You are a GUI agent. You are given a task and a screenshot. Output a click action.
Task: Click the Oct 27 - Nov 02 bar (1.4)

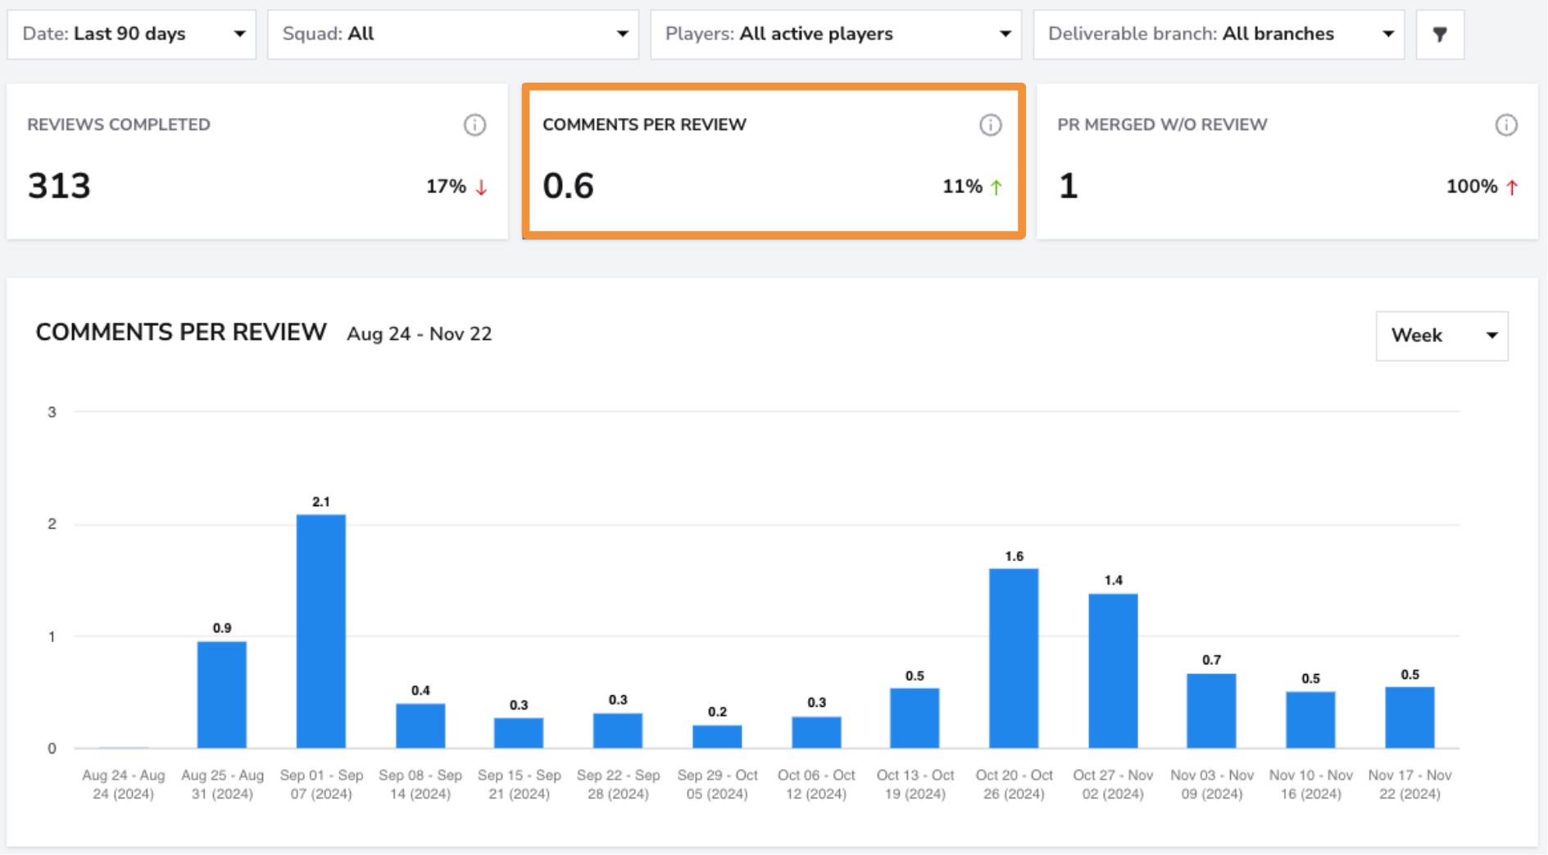tap(1113, 671)
